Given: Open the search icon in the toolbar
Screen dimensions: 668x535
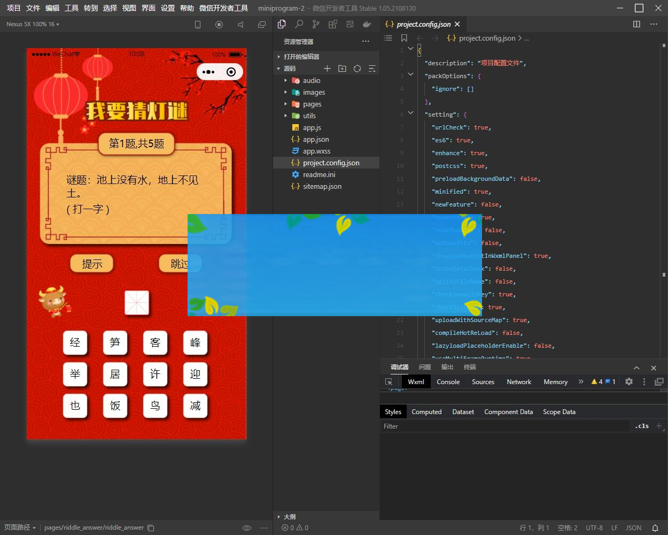Looking at the screenshot, I should click(x=299, y=24).
